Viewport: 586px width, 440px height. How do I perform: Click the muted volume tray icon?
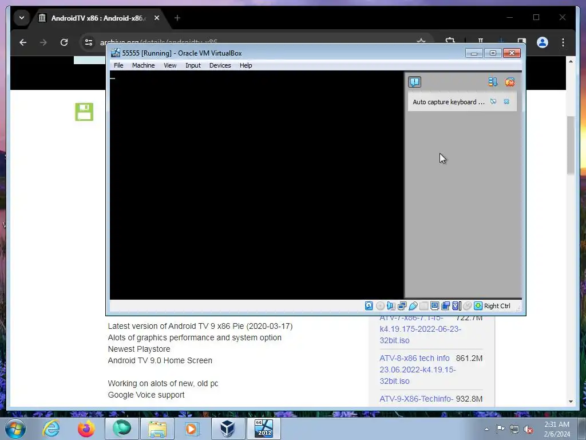coord(528,430)
